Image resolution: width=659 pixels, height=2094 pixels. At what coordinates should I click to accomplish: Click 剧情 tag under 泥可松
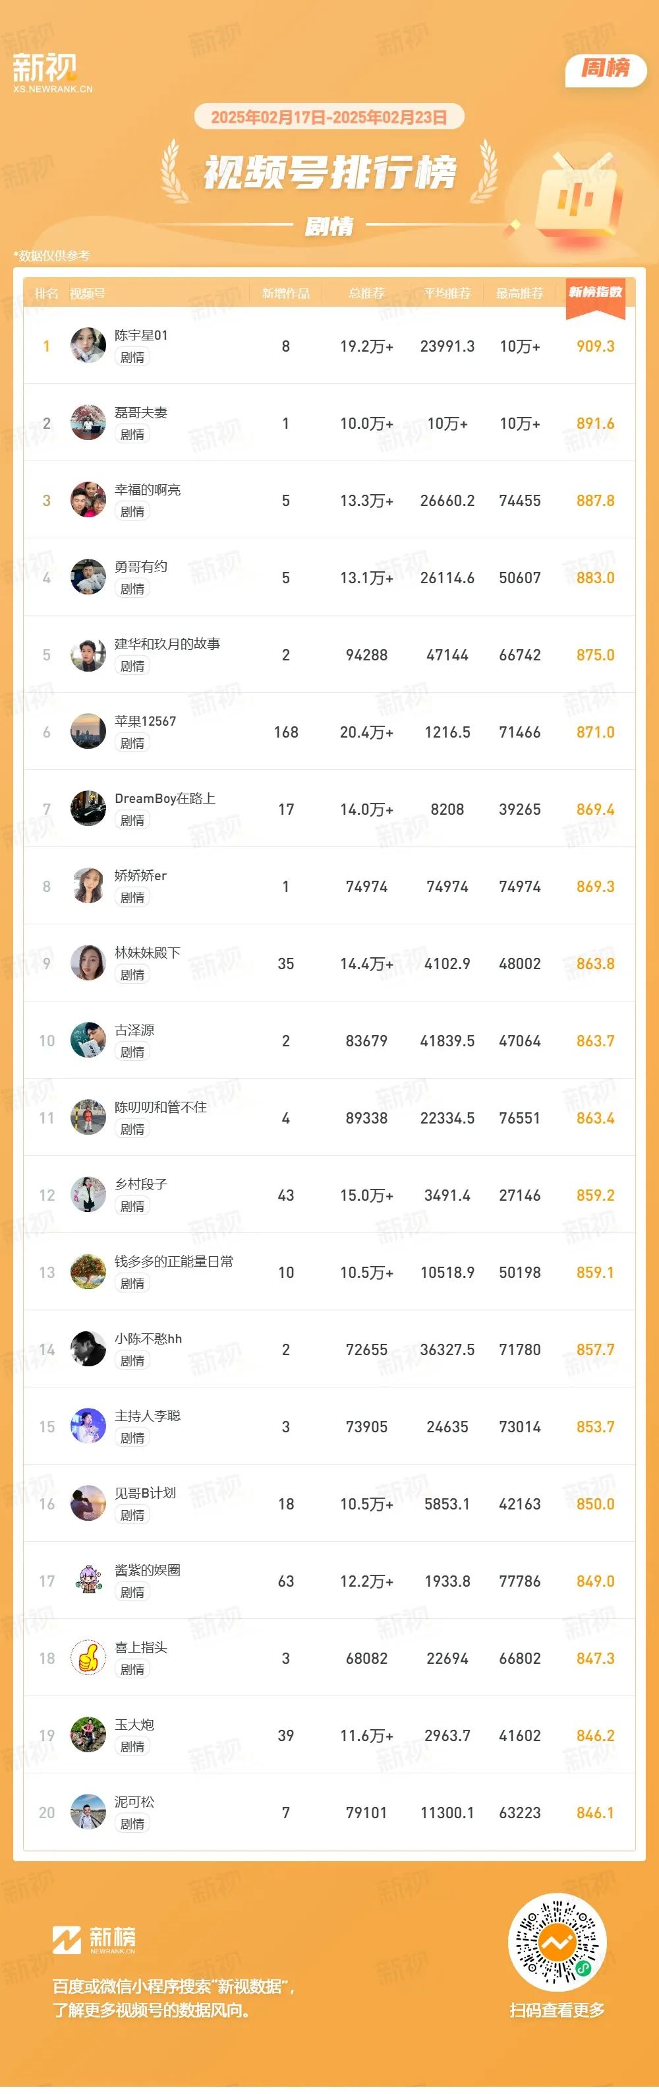point(132,1824)
